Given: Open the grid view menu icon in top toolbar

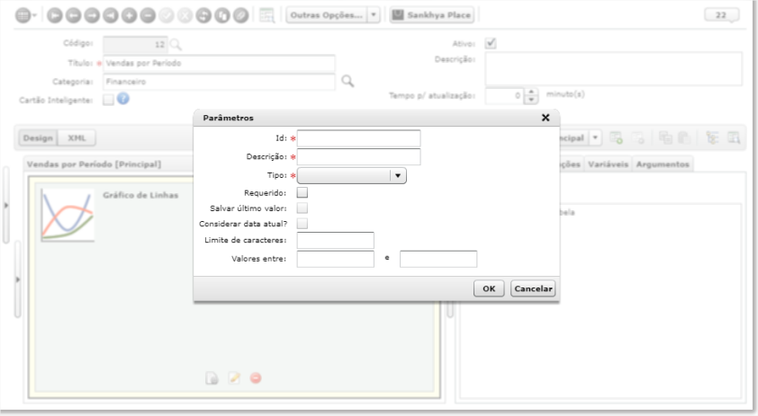Looking at the screenshot, I should pyautogui.click(x=25, y=15).
